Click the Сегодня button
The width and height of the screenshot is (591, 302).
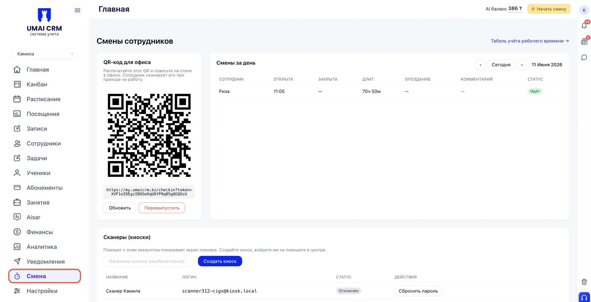coord(501,65)
